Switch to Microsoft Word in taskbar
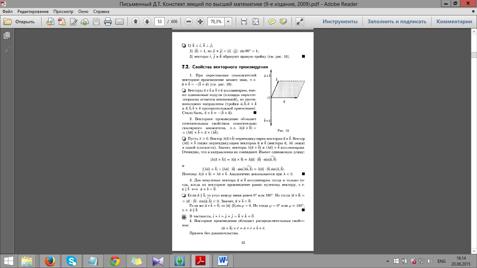The width and height of the screenshot is (477, 268). 223,261
